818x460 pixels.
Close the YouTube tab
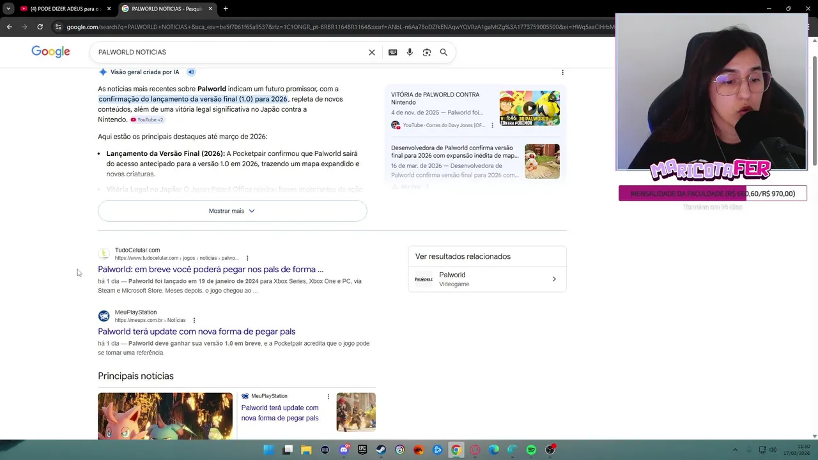109,9
